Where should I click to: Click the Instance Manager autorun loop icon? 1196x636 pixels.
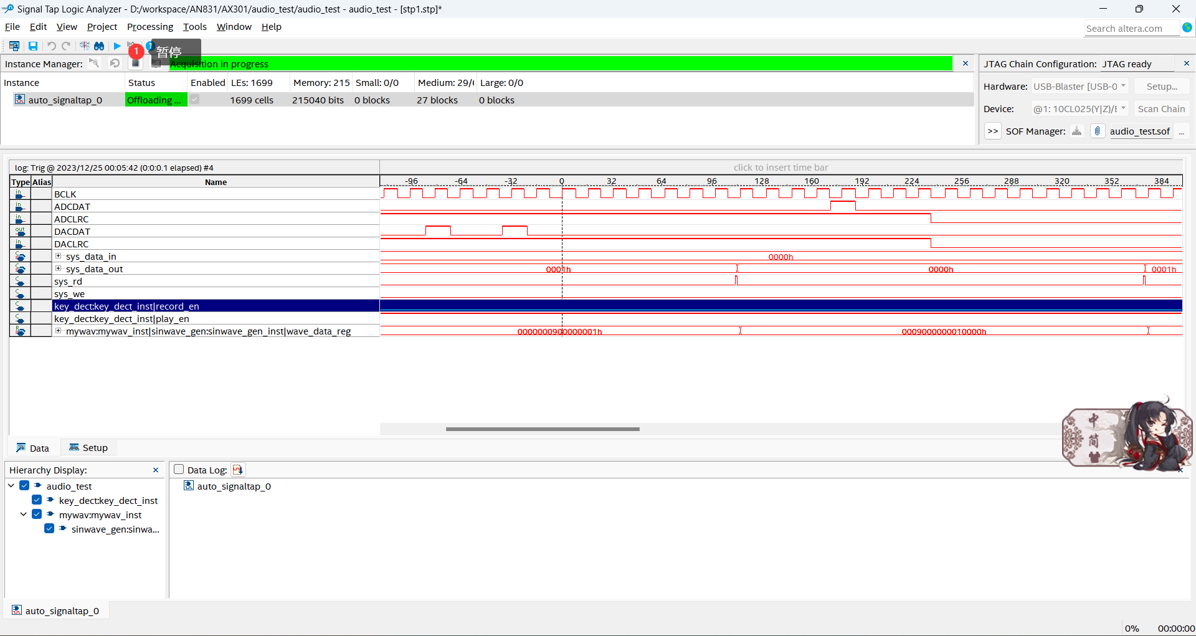click(115, 64)
